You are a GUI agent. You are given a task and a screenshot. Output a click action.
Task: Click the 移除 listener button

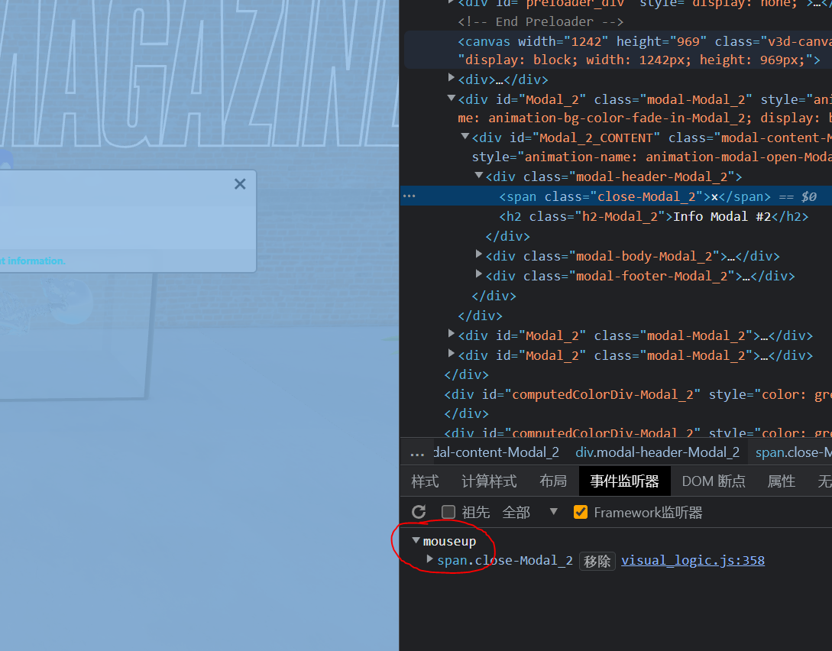click(597, 561)
